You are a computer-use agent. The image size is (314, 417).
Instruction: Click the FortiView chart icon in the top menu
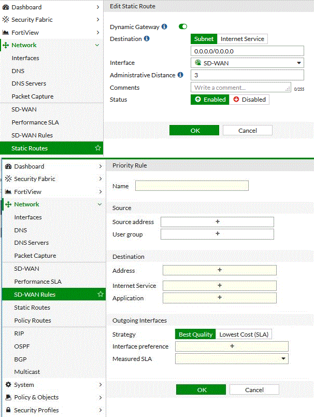pos(6,33)
